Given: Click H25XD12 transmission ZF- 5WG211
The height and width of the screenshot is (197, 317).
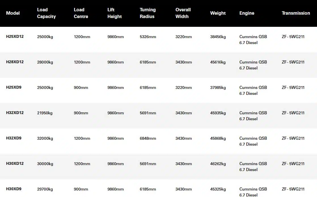Looking at the screenshot, I should click(x=293, y=37).
